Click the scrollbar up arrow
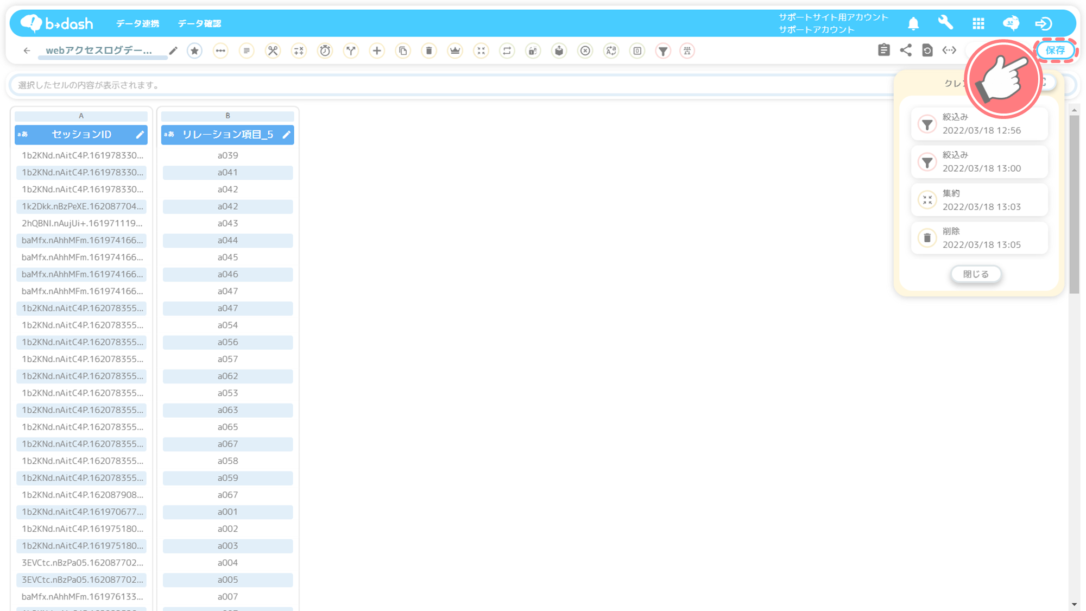 coord(1074,110)
